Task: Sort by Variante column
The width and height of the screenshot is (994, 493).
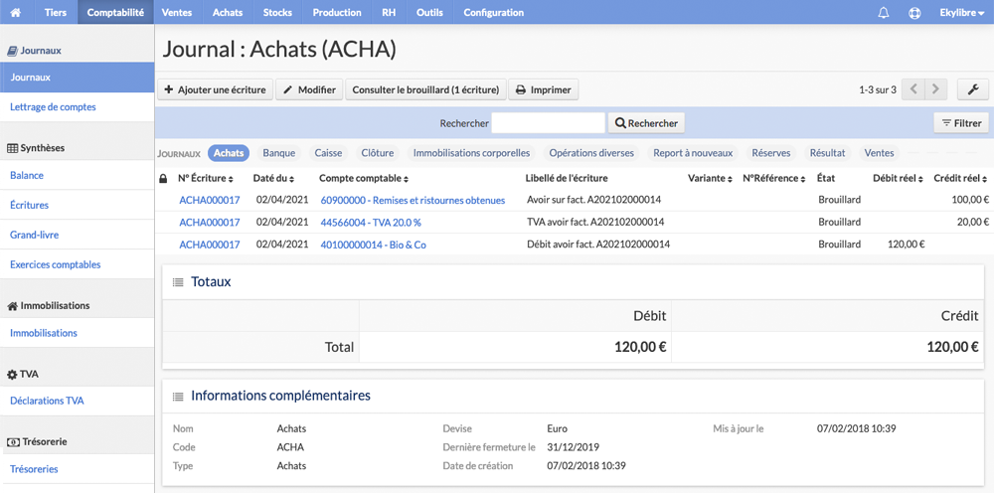Action: (710, 179)
